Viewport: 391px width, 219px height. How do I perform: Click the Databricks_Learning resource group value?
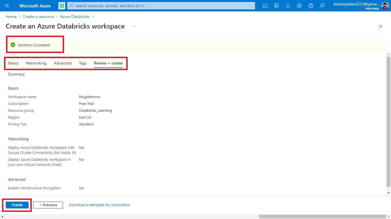(x=95, y=110)
